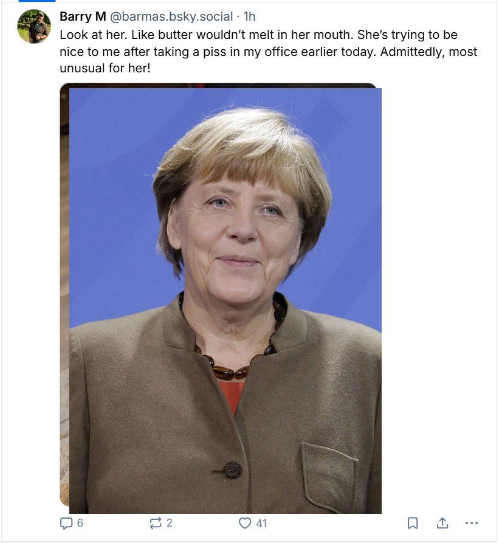Like the post with the heart icon
The width and height of the screenshot is (502, 543).
(245, 523)
